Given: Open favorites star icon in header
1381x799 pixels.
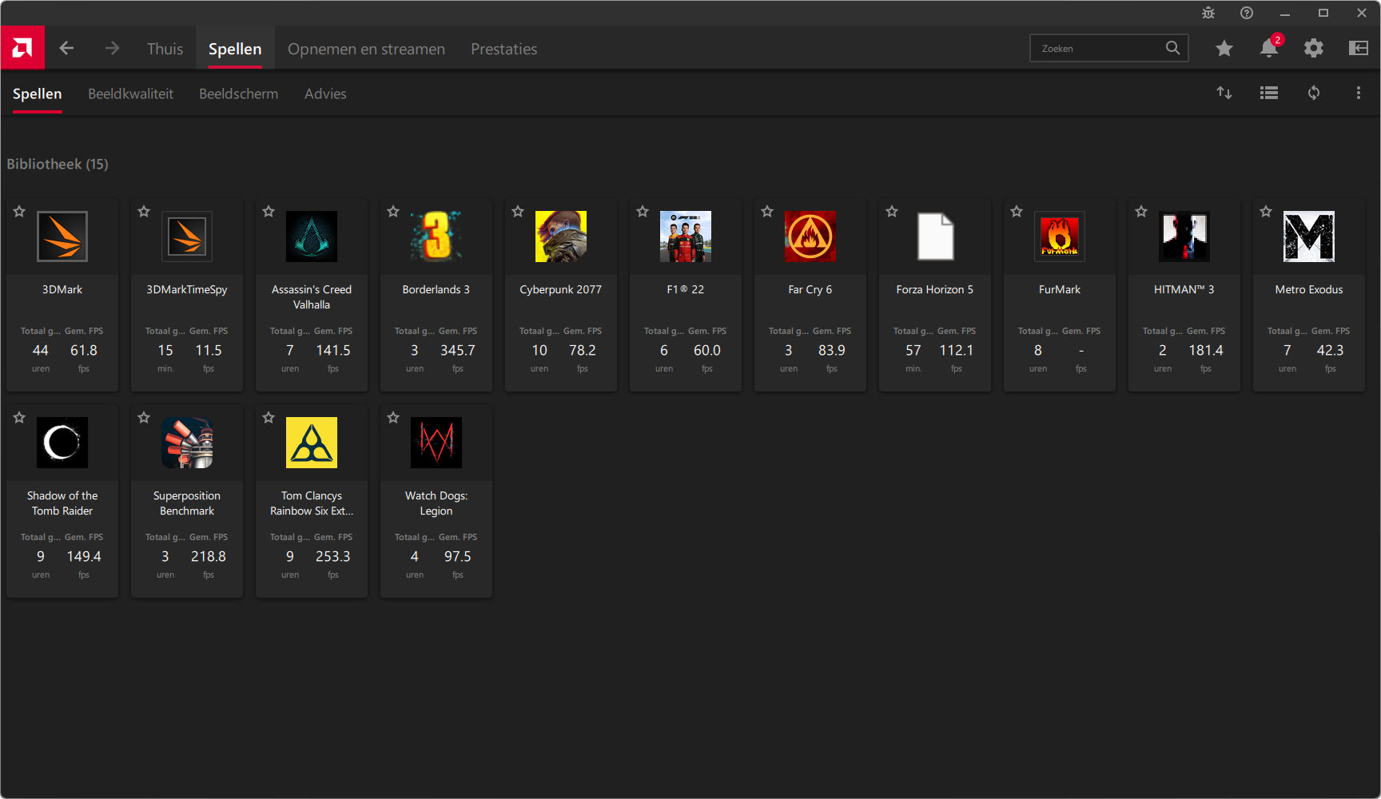Looking at the screenshot, I should (x=1224, y=49).
